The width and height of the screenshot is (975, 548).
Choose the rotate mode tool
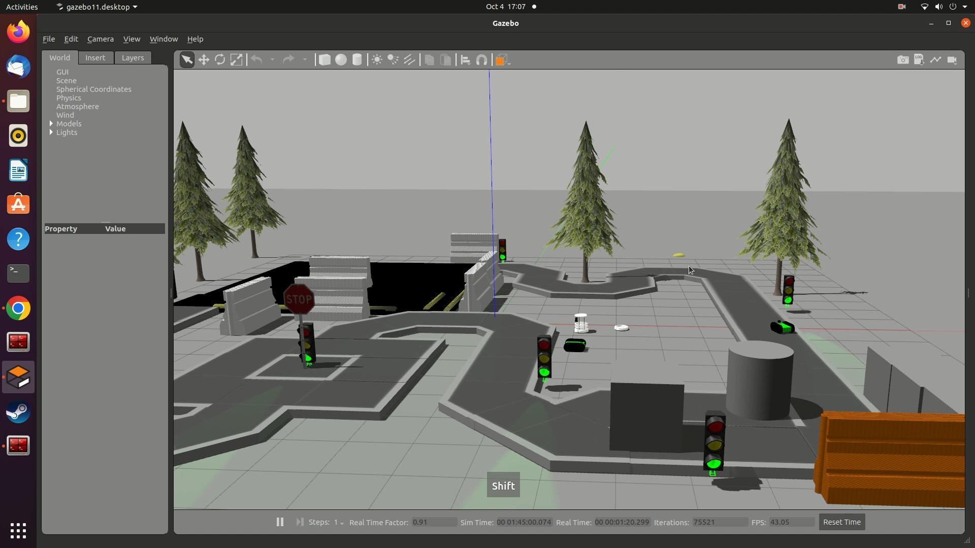(220, 60)
